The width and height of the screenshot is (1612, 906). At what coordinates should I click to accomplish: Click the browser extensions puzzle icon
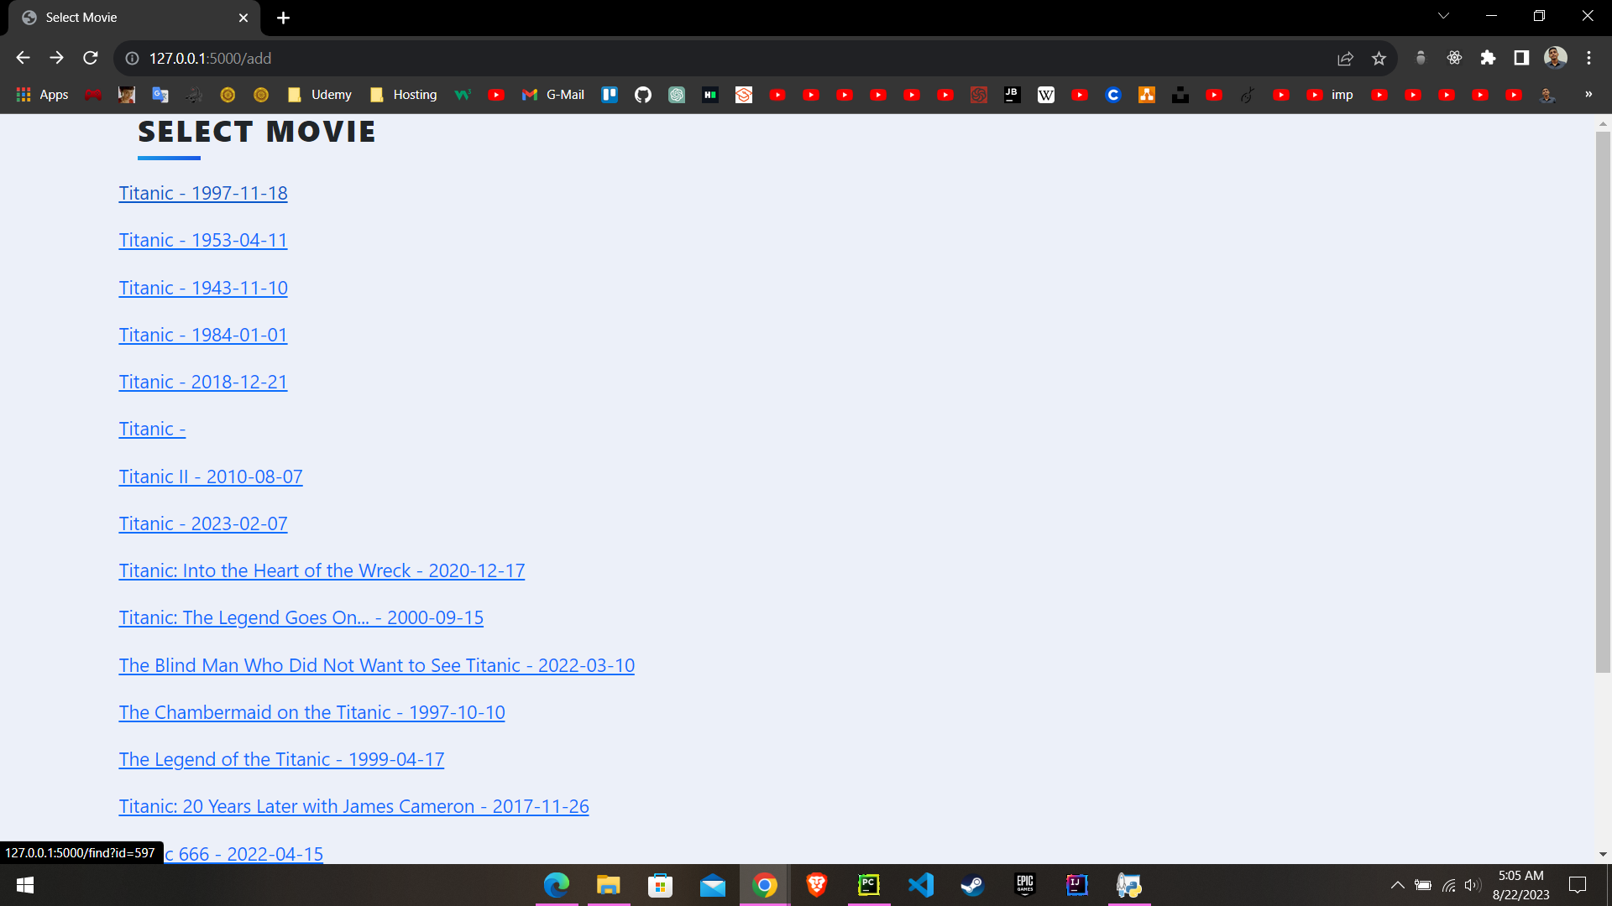[x=1488, y=58]
